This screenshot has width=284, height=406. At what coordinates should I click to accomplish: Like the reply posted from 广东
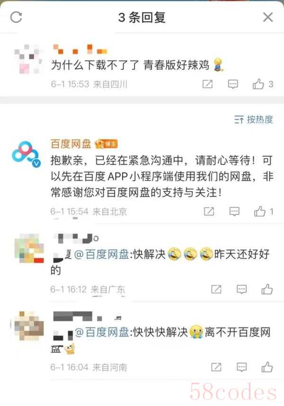267,289
